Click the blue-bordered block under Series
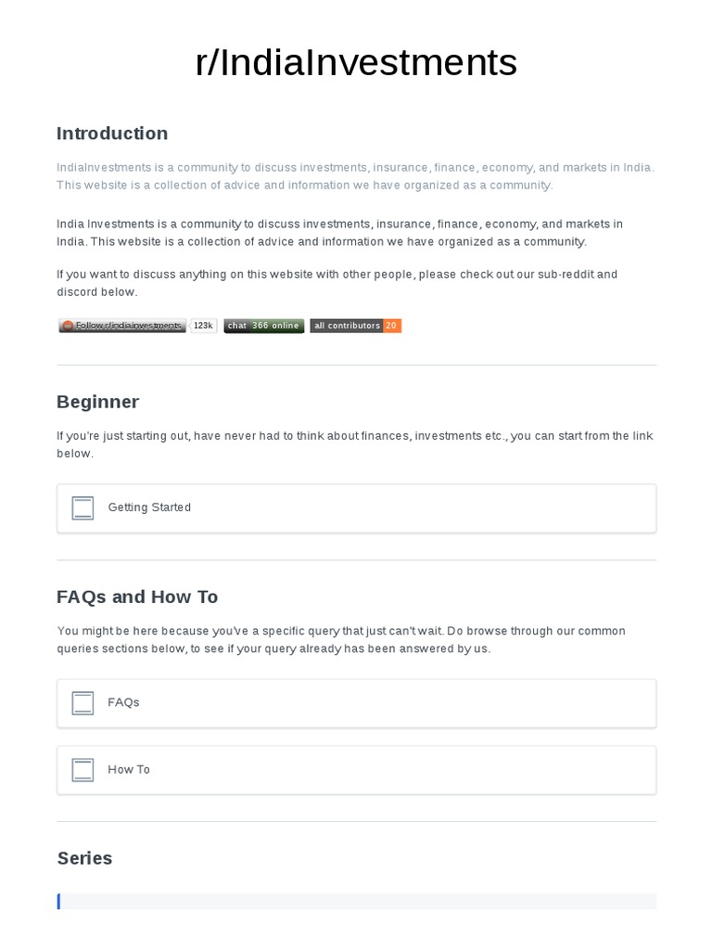The image size is (712, 950). coord(356,901)
